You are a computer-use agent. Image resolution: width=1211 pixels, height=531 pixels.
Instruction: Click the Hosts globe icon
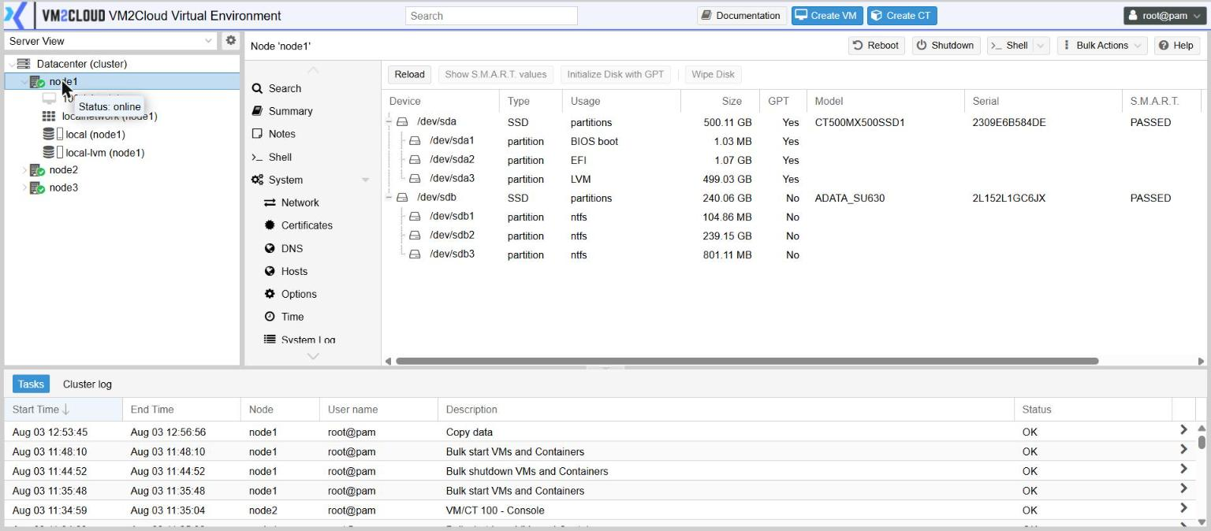[x=270, y=271]
